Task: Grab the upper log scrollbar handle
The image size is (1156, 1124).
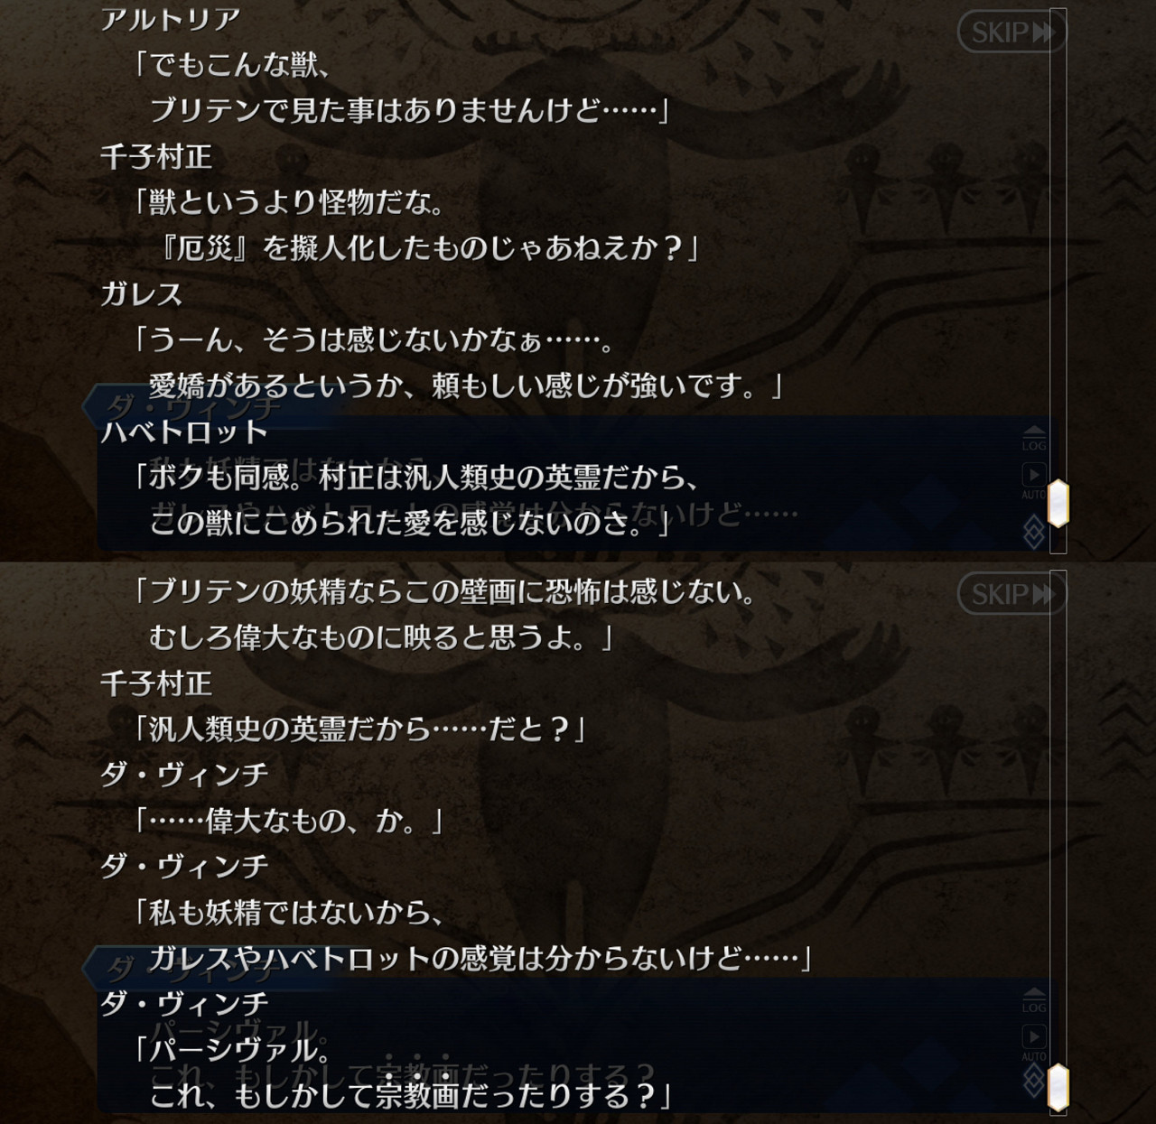Action: 1058,504
